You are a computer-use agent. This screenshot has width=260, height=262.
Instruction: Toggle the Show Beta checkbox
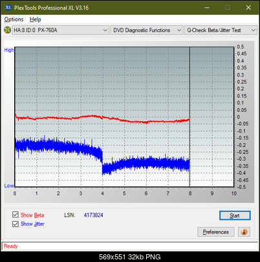(x=16, y=215)
